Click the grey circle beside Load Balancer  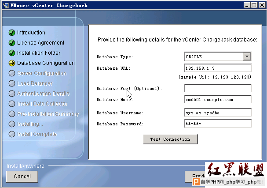[12, 83]
